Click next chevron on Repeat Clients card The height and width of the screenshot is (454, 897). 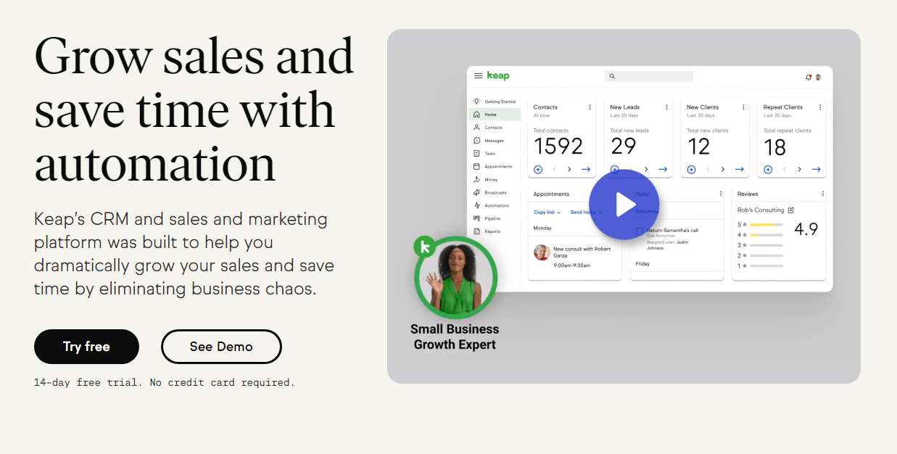pyautogui.click(x=800, y=169)
